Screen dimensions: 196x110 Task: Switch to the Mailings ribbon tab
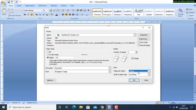[x=54, y=5]
